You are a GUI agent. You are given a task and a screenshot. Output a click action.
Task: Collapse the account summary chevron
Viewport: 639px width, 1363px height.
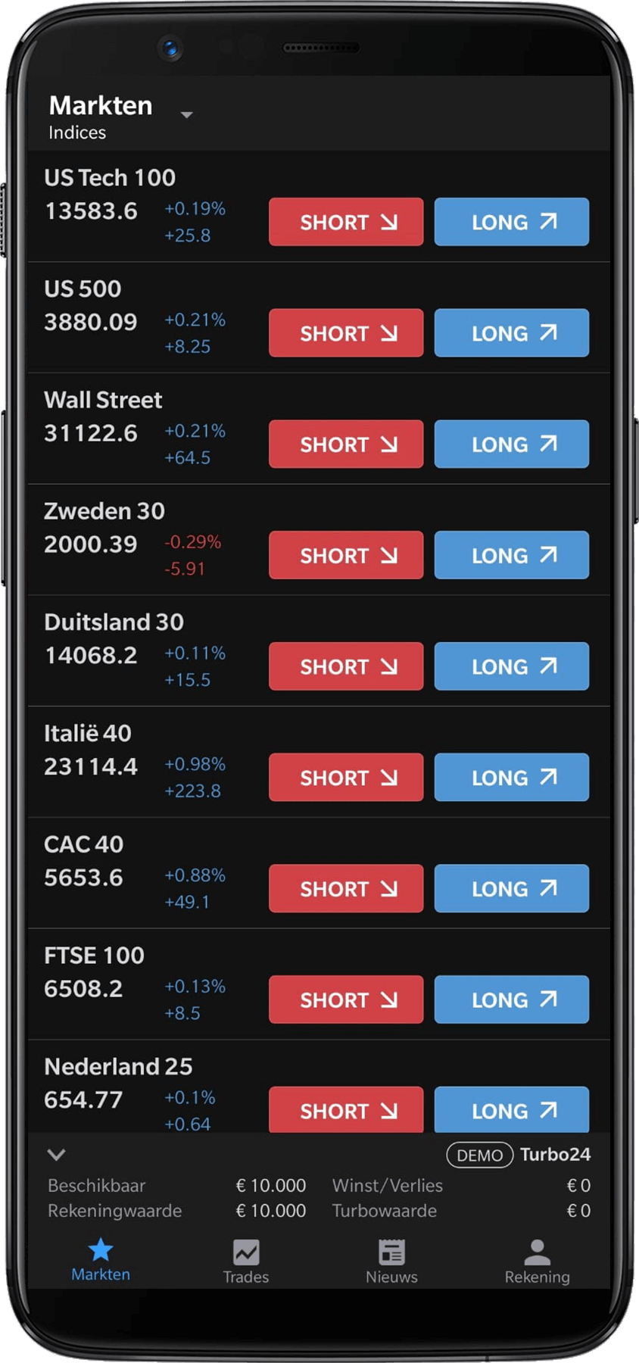click(57, 1155)
